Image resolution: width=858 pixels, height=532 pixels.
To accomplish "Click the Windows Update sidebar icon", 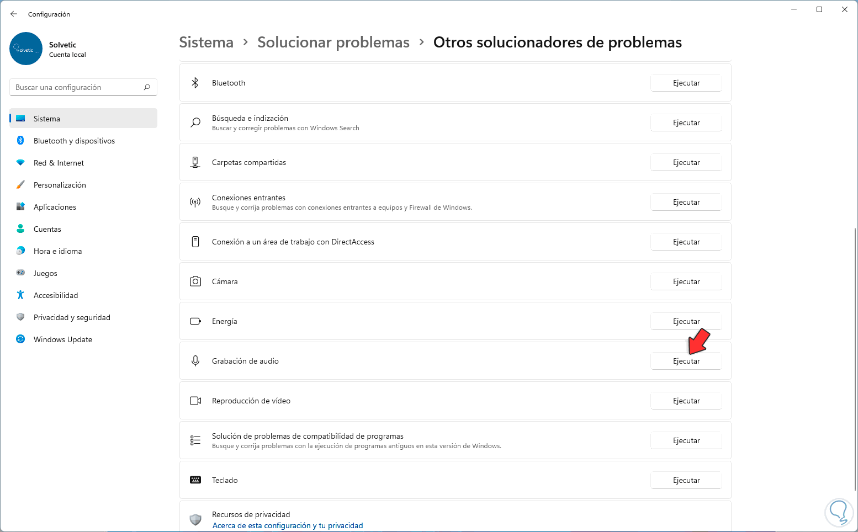I will [20, 339].
